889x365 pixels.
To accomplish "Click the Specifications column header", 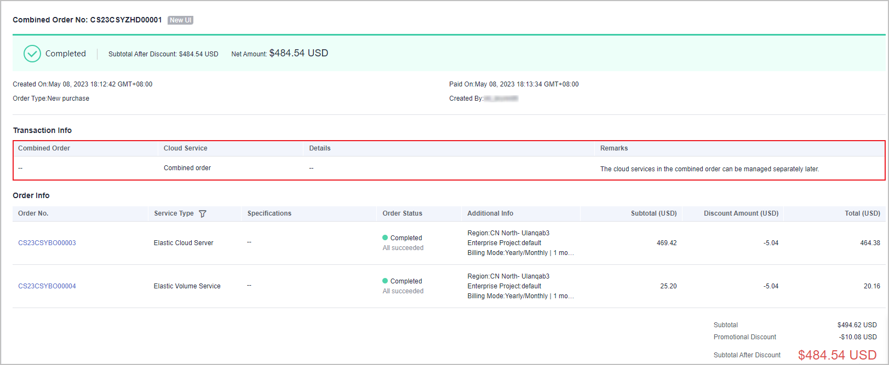I will [x=269, y=213].
